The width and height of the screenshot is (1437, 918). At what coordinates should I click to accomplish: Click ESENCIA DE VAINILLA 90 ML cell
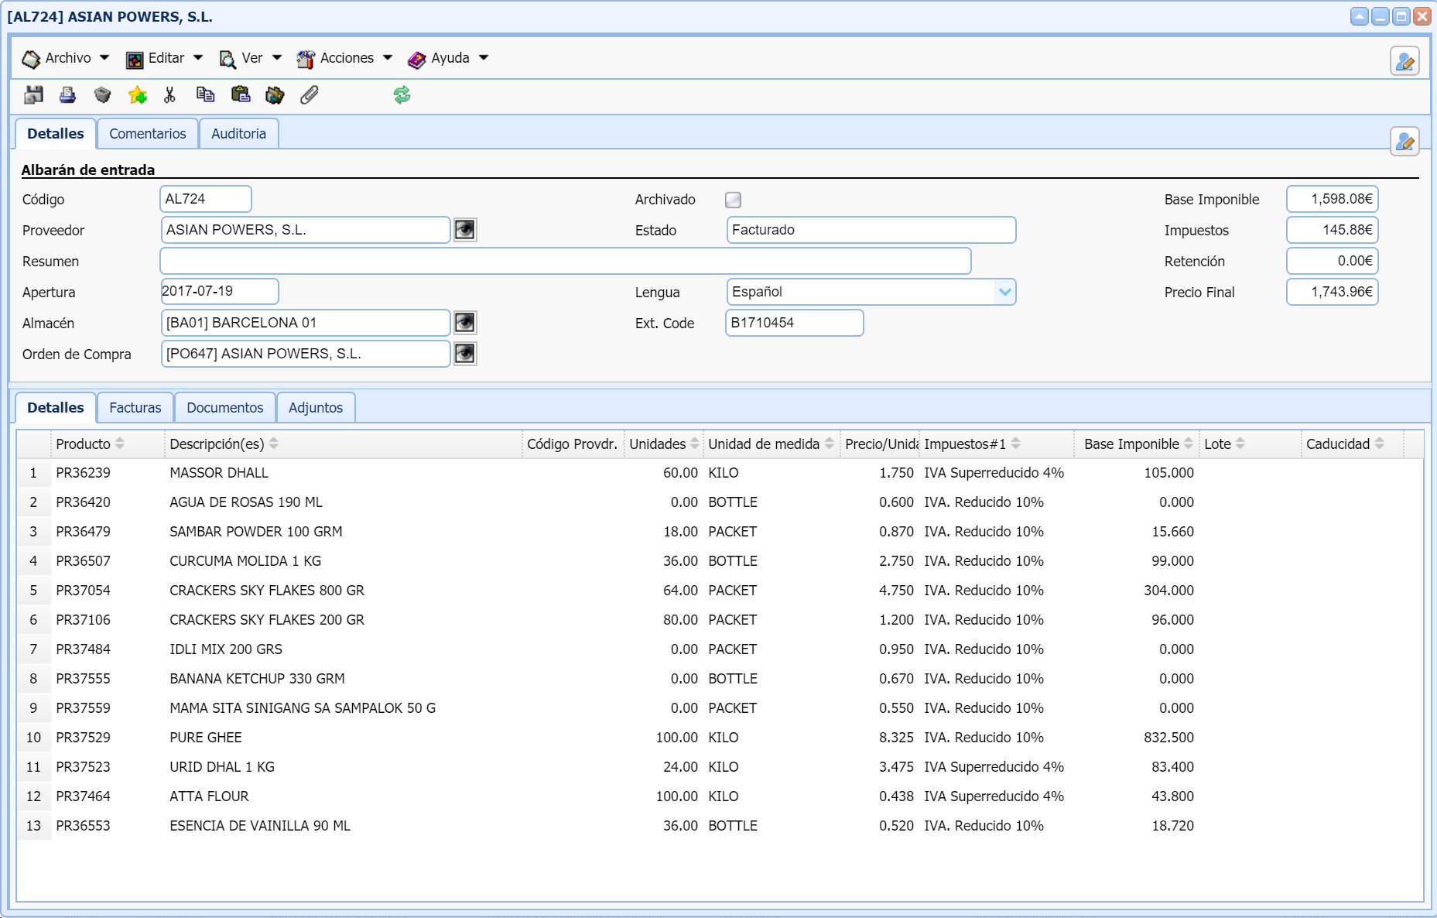point(260,826)
